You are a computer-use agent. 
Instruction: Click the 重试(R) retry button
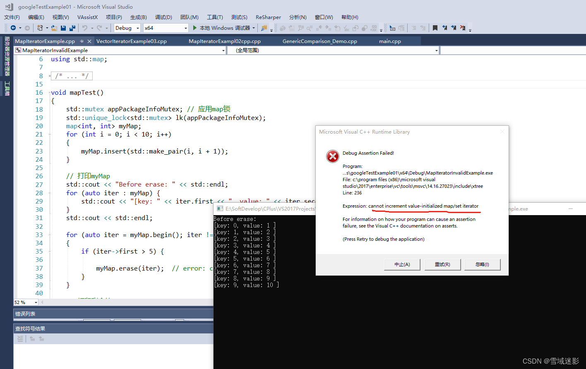point(442,264)
